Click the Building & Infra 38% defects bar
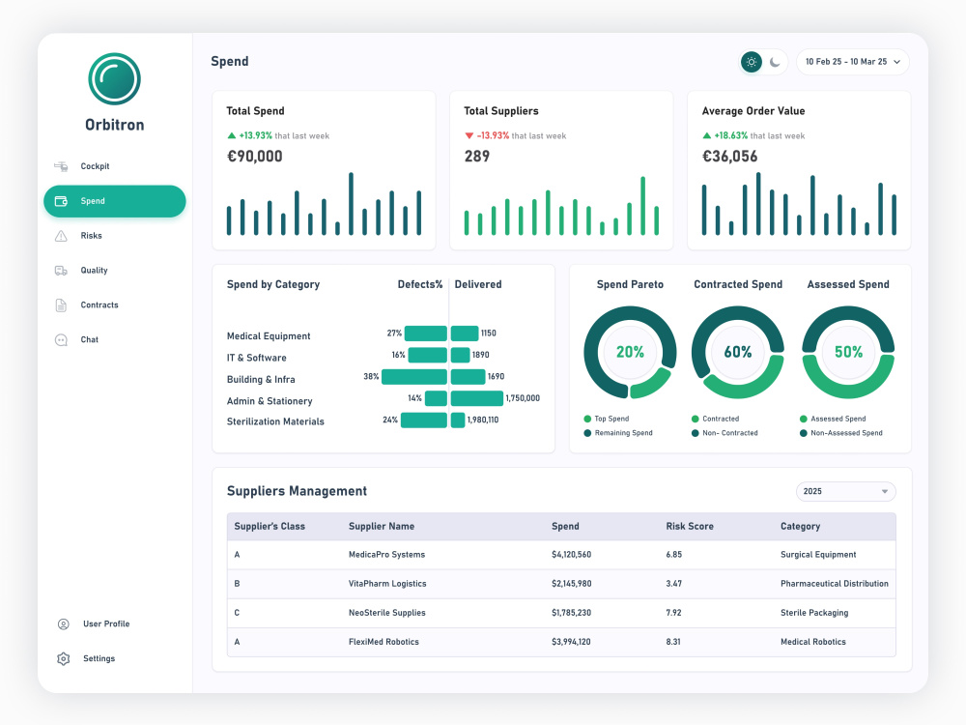Image resolution: width=966 pixels, height=725 pixels. pyautogui.click(x=414, y=377)
